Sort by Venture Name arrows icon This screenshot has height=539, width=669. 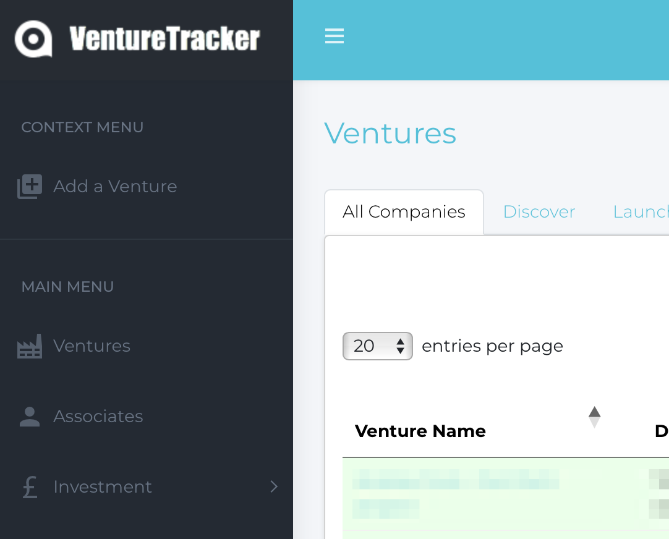[x=594, y=418]
